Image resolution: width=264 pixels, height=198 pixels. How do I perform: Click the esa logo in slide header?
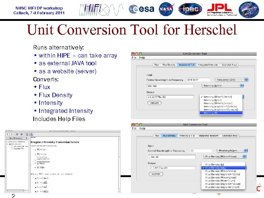[142, 9]
